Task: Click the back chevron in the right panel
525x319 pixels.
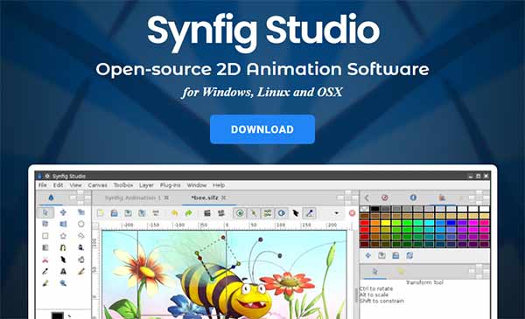Action: click(367, 198)
